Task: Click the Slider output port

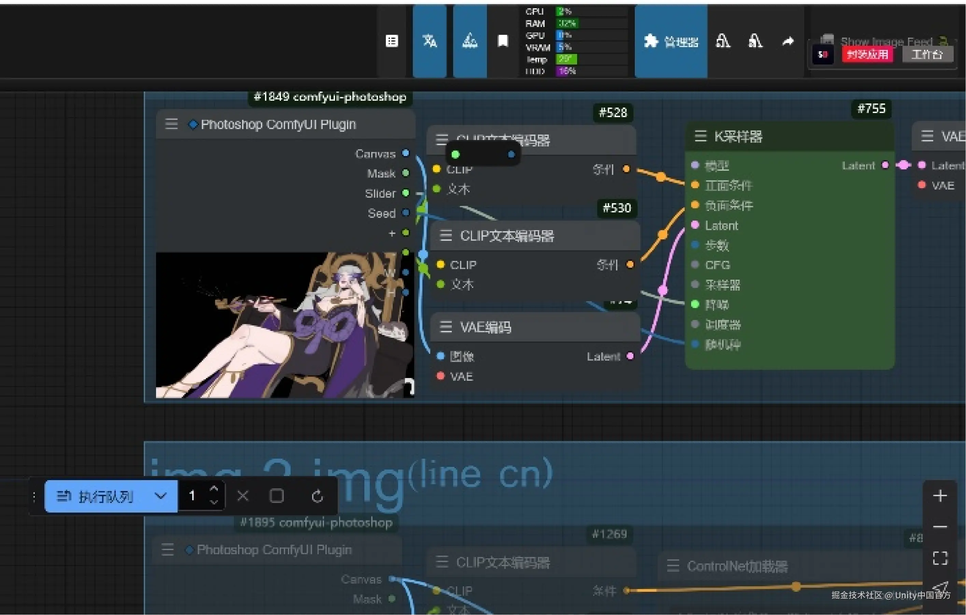Action: click(406, 193)
